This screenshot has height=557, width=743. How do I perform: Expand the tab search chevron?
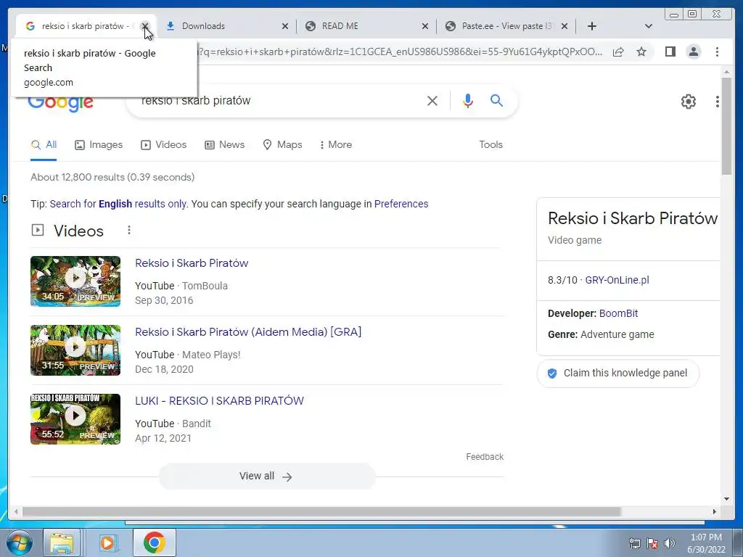click(649, 26)
